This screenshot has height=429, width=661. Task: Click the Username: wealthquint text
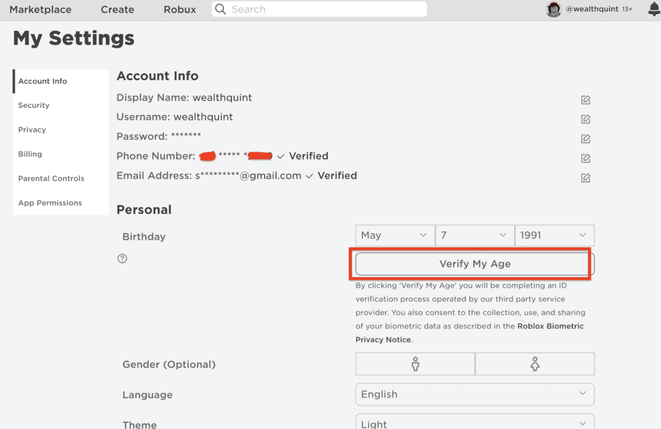[174, 117]
